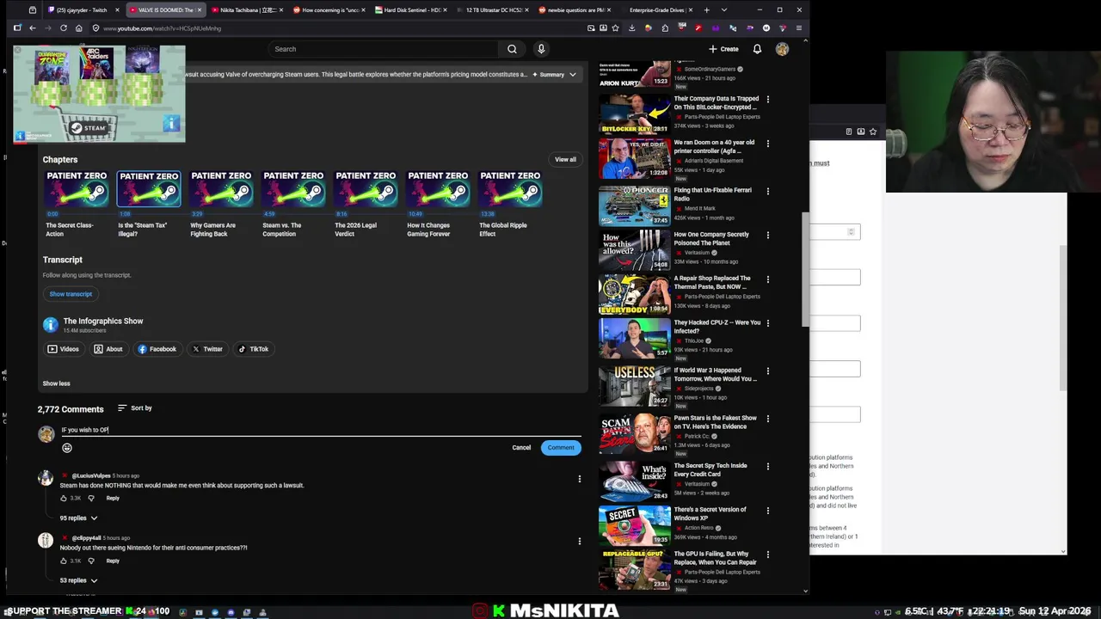1101x619 pixels.
Task: Click the browser reload button
Action: 64,28
